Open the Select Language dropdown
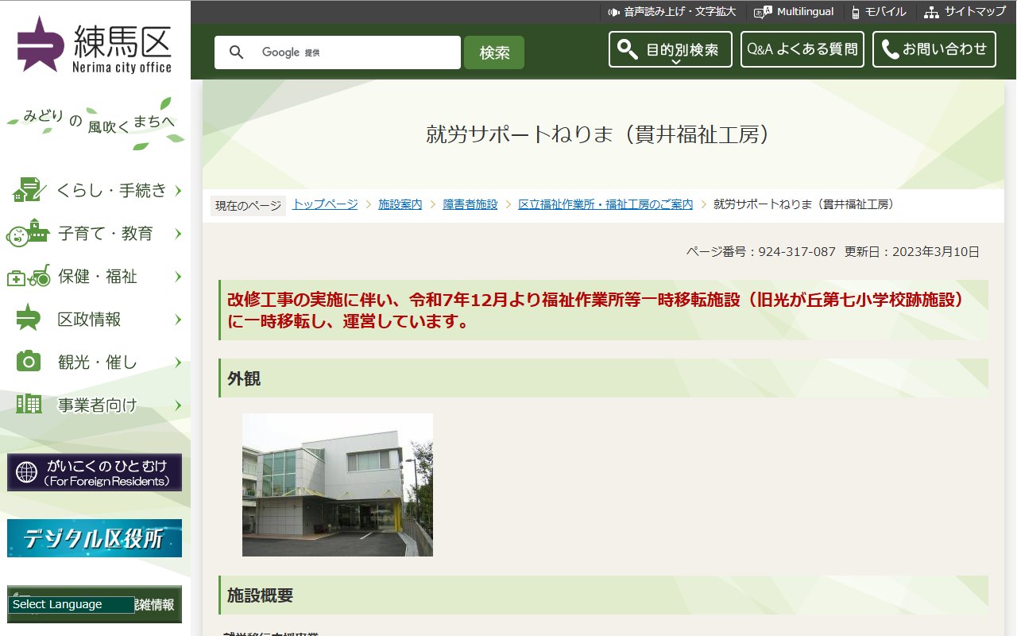 pos(72,605)
